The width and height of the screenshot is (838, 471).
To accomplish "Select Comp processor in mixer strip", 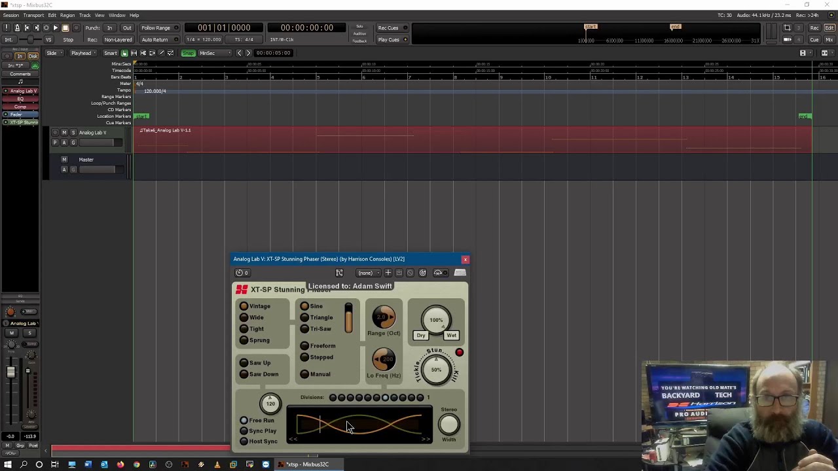I will pyautogui.click(x=20, y=107).
